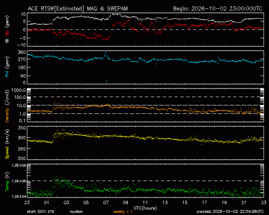Click the 'Bt Bz (gsm)' axis label
Screen dimensions: 269x215
click(7, 29)
